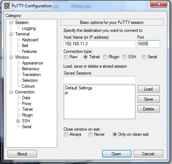Click the About button
Screen dimensions: 172x164
(22, 154)
